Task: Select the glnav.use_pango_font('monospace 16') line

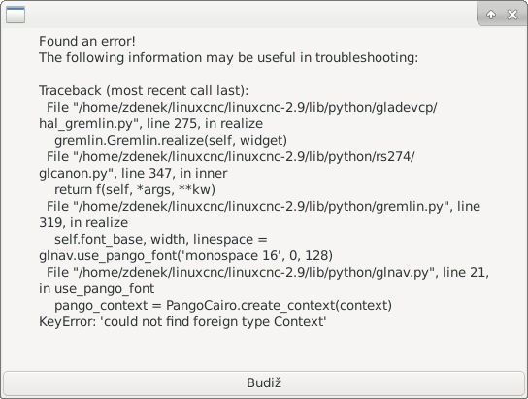Action: pos(186,256)
